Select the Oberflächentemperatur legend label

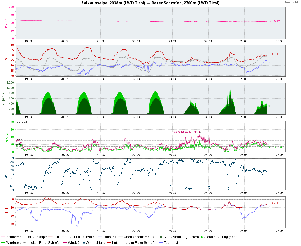click(x=141, y=237)
